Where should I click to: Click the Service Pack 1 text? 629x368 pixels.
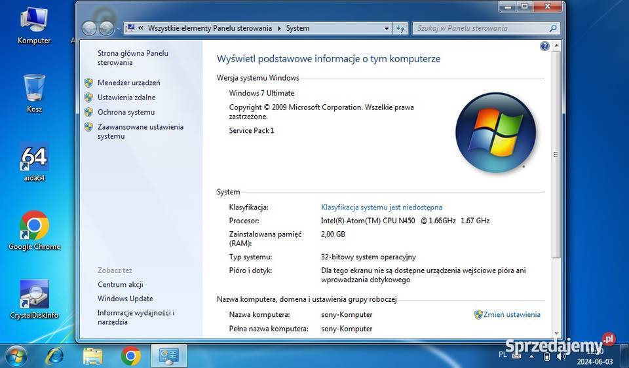point(252,130)
